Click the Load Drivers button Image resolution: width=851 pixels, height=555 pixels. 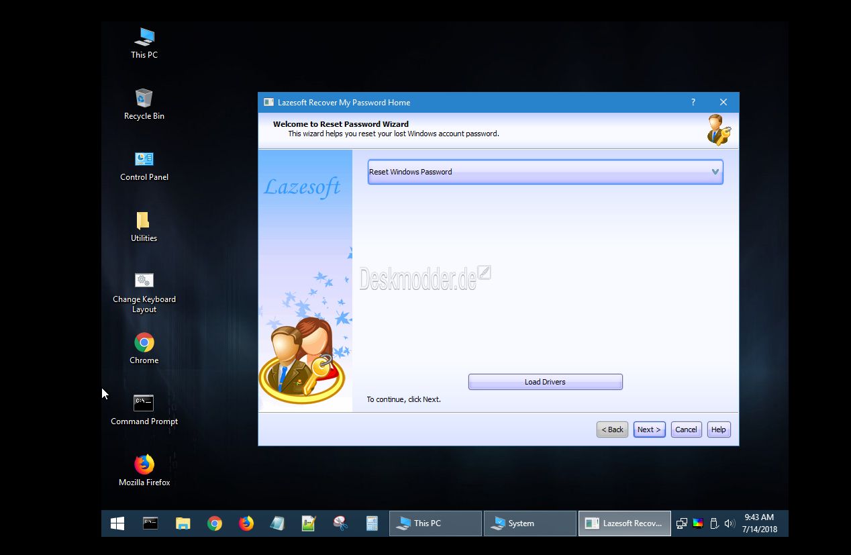545,382
